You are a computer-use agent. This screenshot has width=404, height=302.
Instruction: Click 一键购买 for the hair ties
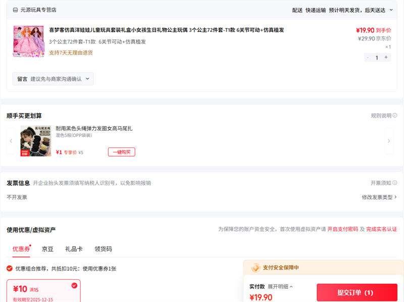click(x=121, y=152)
